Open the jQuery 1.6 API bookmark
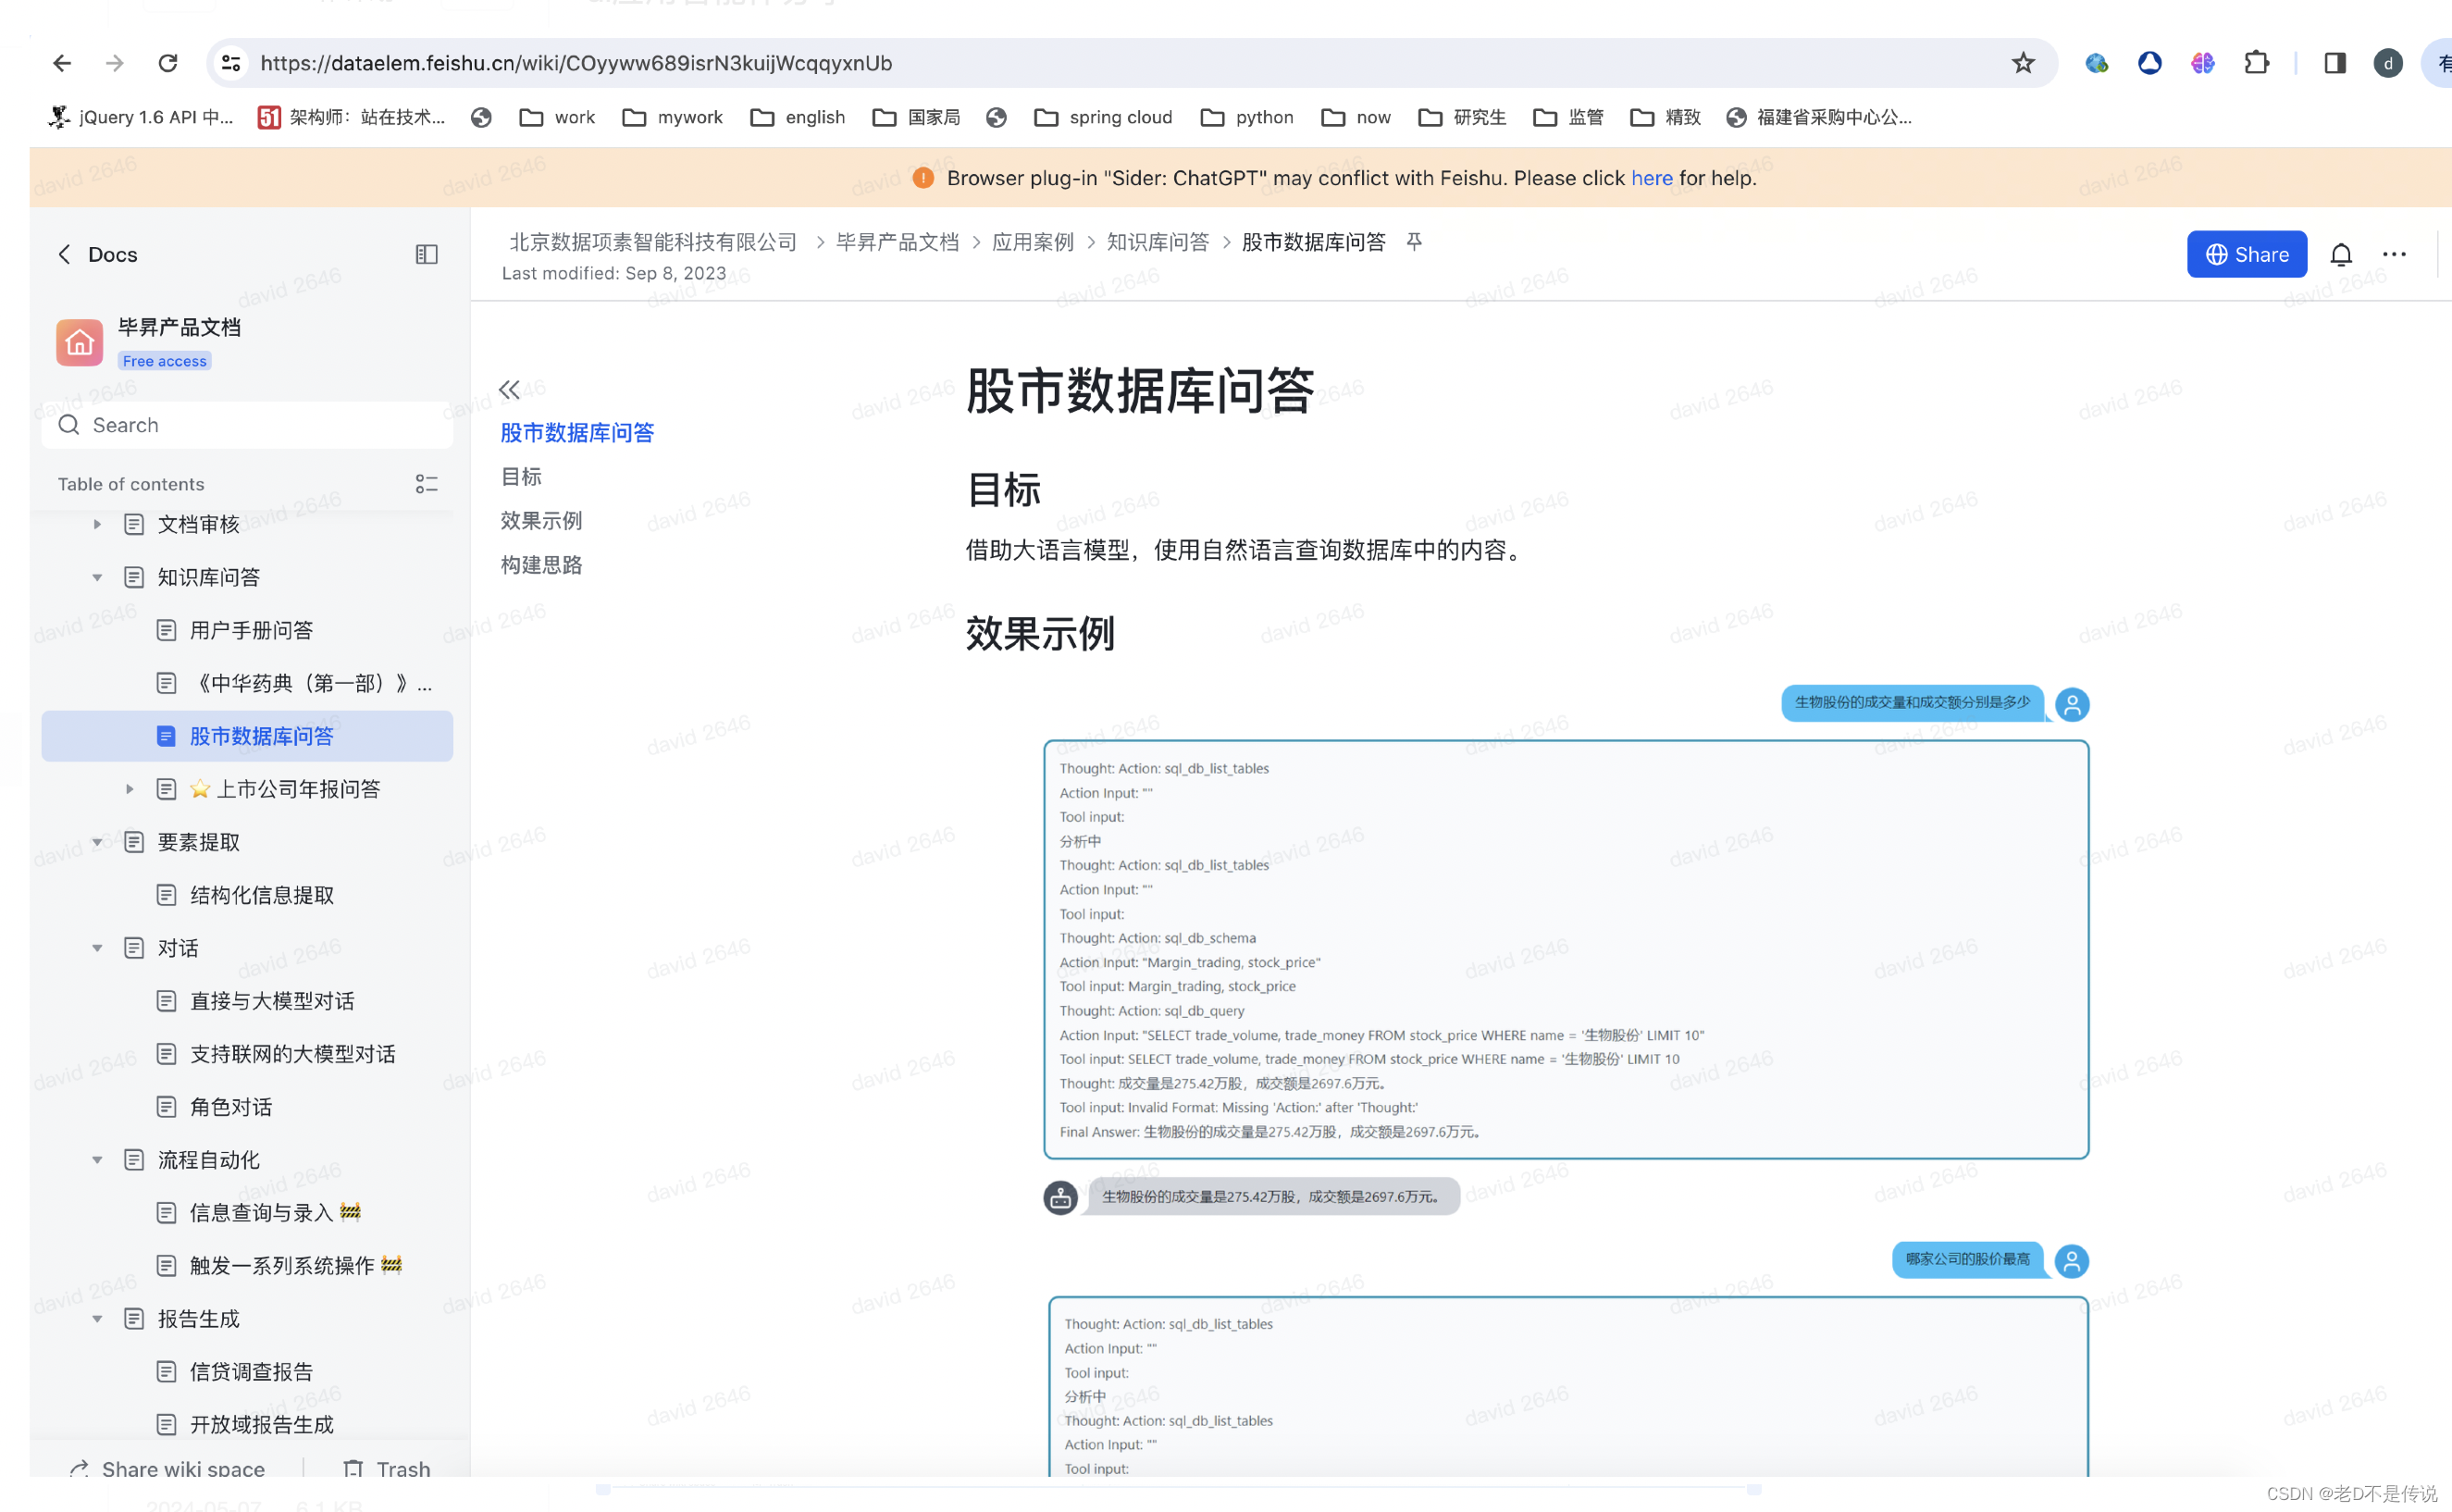Screen dimensions: 2452x1512 pos(141,117)
